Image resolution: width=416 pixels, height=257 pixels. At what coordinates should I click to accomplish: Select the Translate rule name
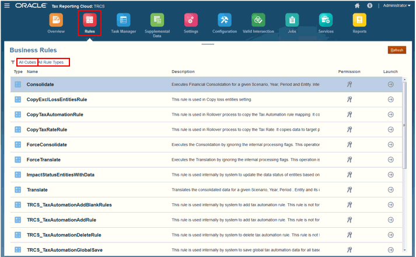pos(37,190)
